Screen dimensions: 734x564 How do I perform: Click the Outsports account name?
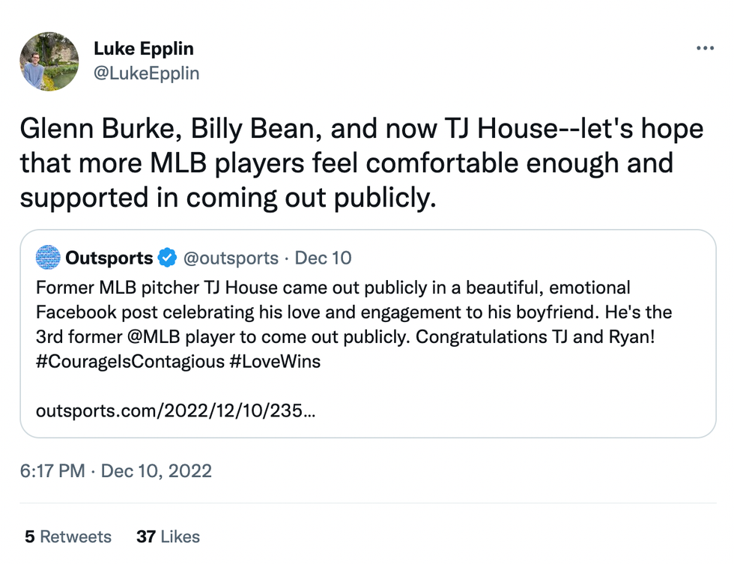[x=109, y=258]
